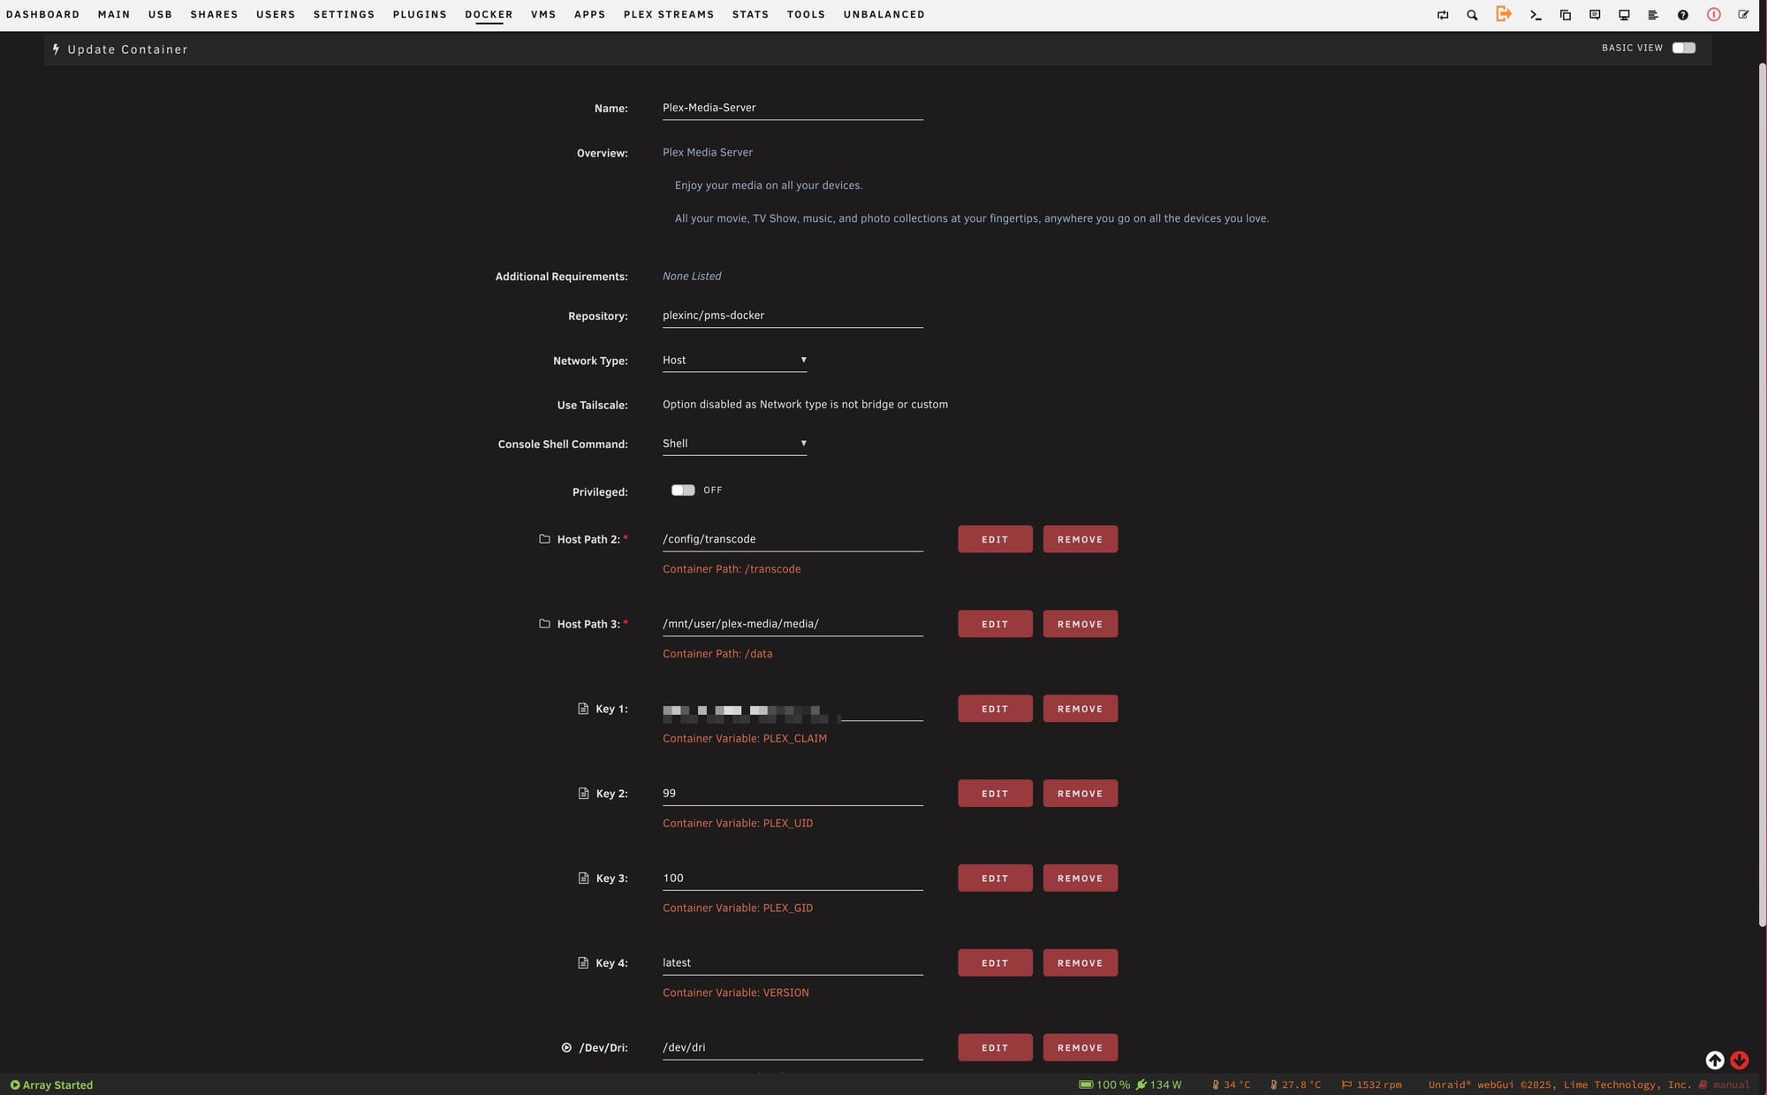Remove the /Dev/Dri device entry
This screenshot has height=1095, width=1767.
tap(1080, 1047)
